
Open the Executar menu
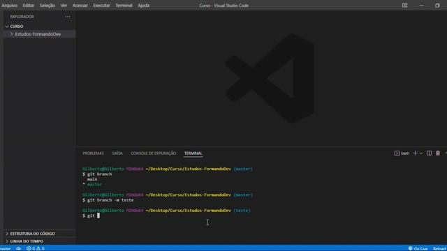[x=101, y=6]
